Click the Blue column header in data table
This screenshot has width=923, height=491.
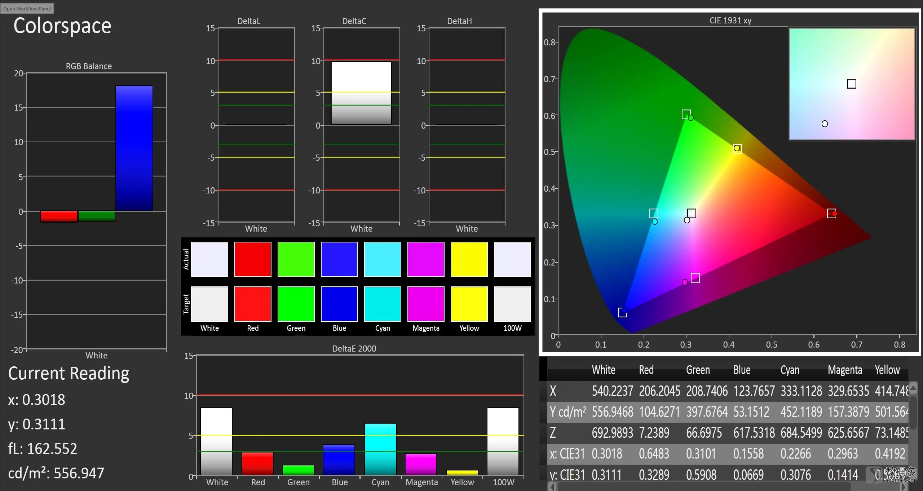click(742, 370)
